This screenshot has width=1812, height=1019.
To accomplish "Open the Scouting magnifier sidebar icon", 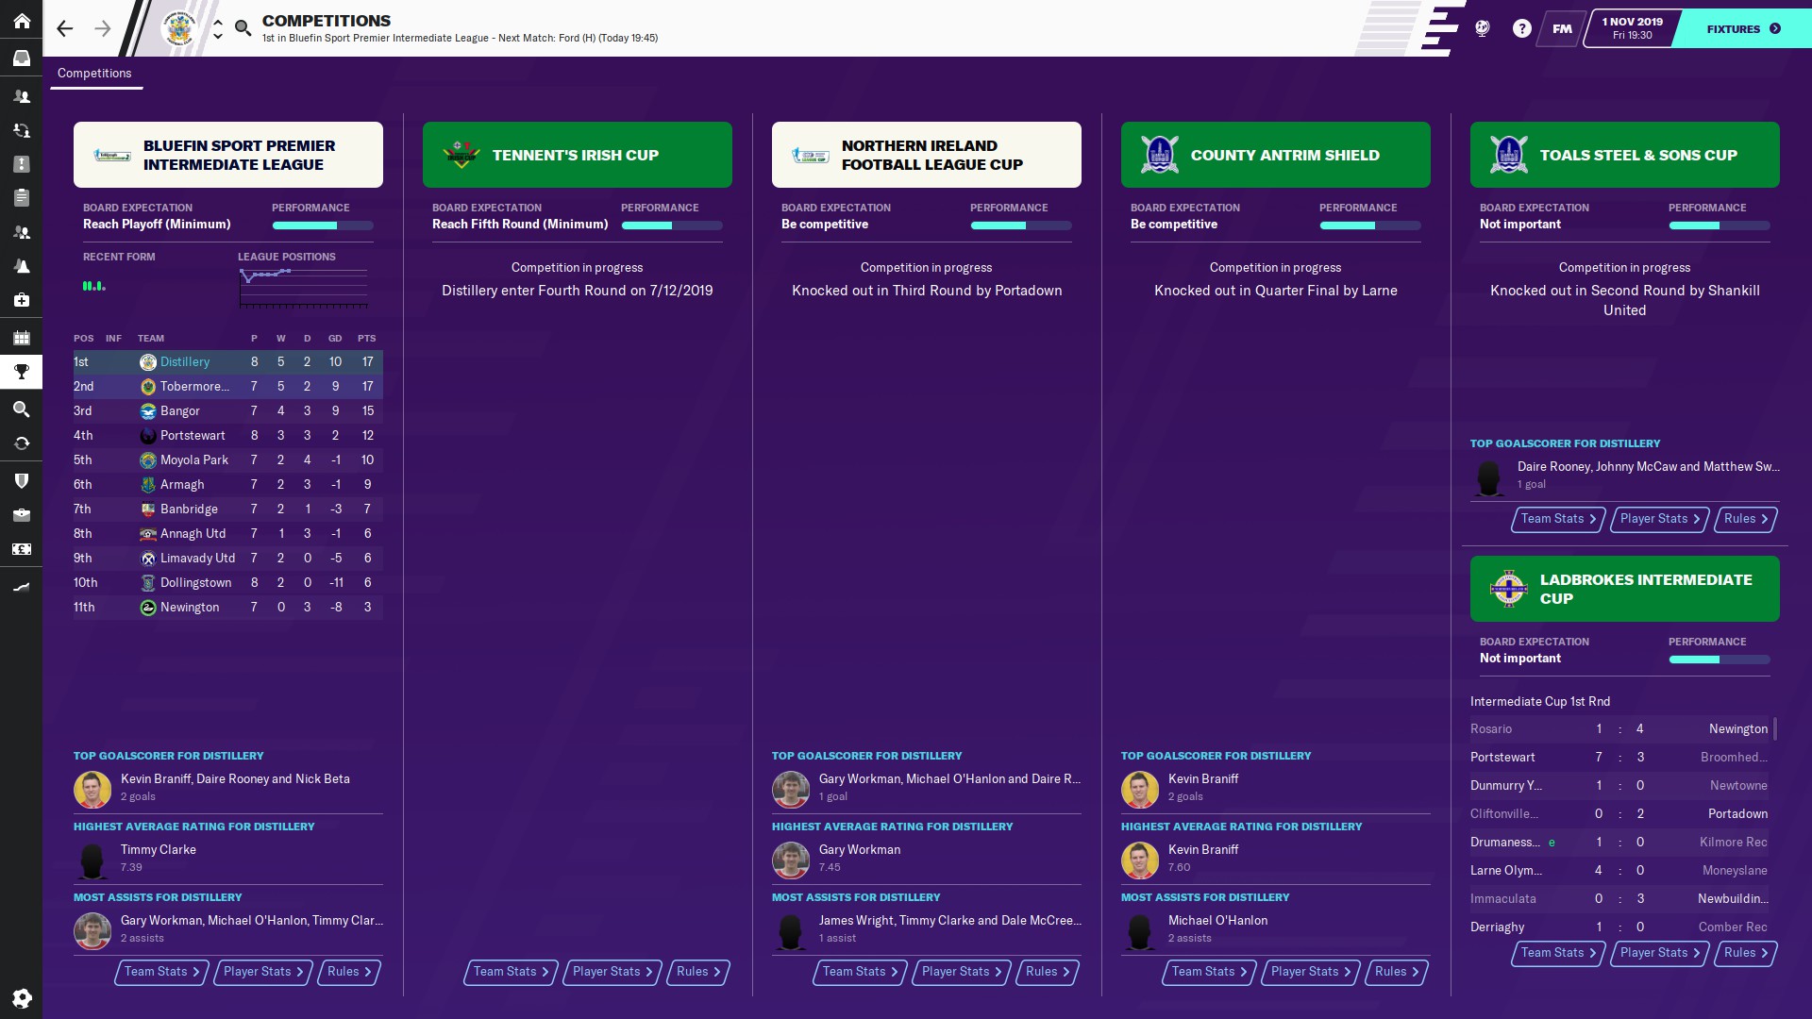I will 21,409.
